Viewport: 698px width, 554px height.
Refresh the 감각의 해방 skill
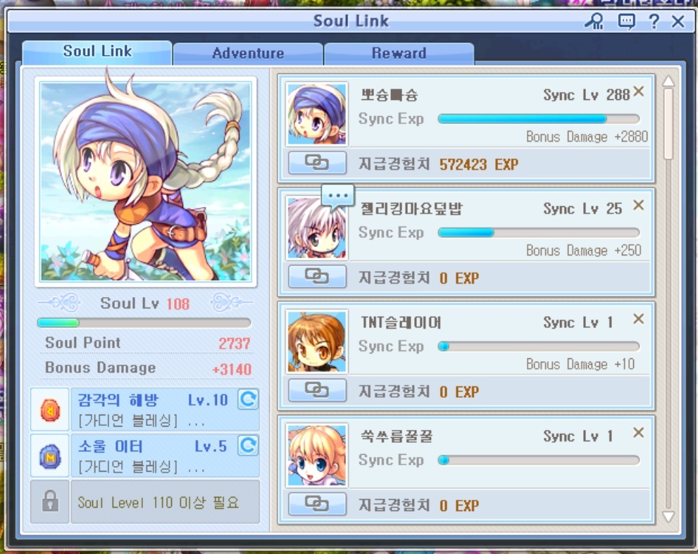(248, 399)
